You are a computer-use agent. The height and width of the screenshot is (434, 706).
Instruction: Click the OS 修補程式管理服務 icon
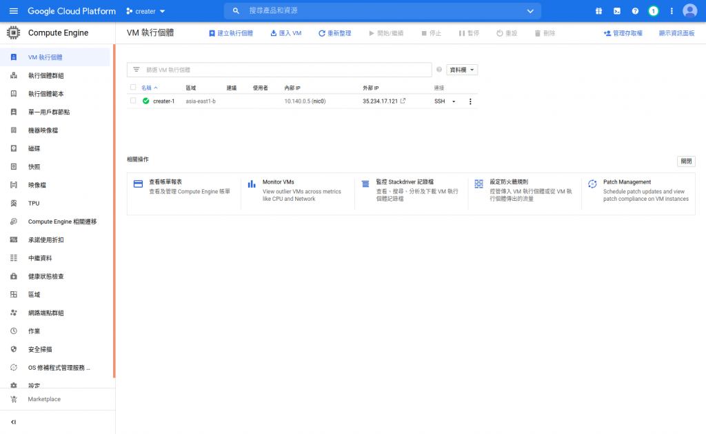[x=14, y=368]
